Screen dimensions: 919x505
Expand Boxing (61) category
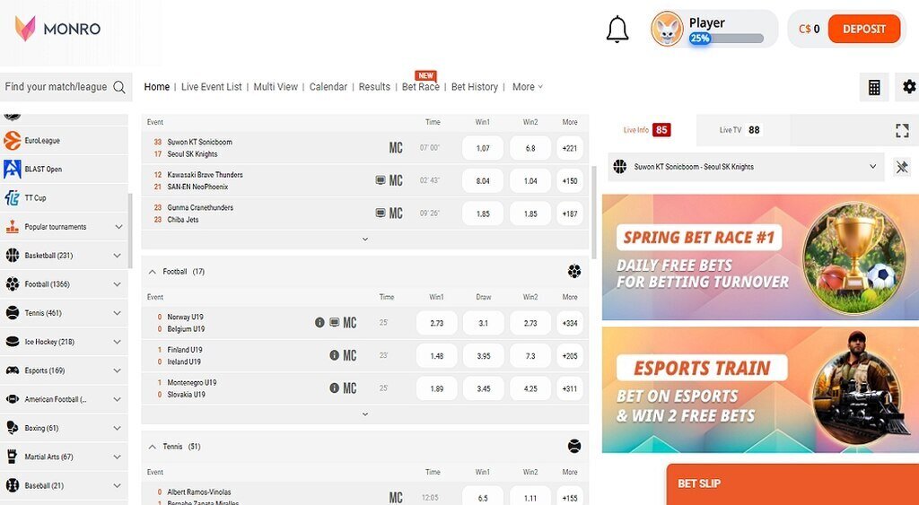[118, 428]
